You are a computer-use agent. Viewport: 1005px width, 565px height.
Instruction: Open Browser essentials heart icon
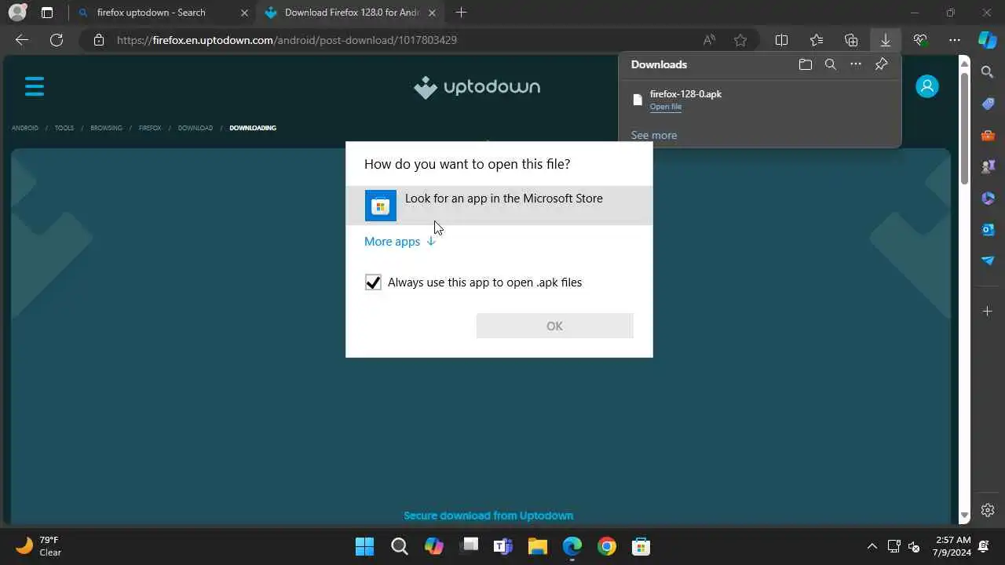tap(920, 40)
